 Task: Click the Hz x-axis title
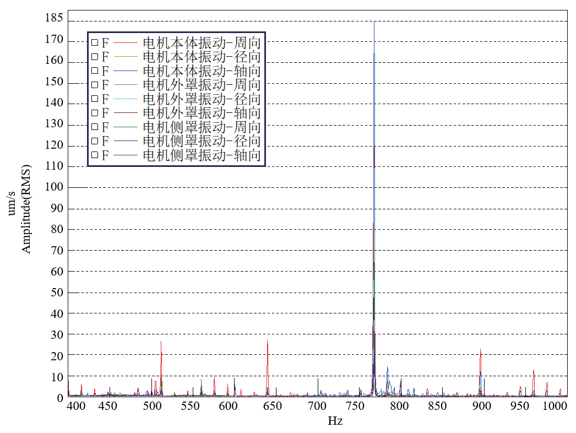pos(335,421)
